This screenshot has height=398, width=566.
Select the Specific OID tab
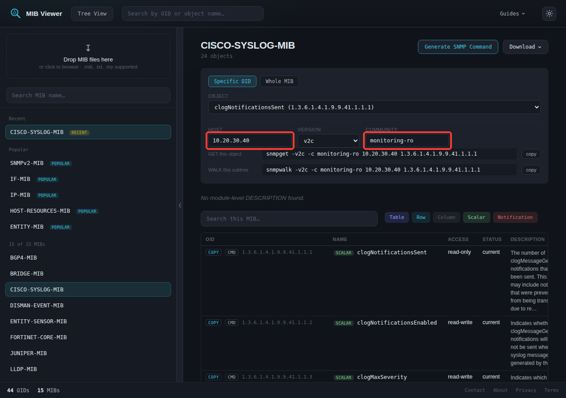[232, 81]
